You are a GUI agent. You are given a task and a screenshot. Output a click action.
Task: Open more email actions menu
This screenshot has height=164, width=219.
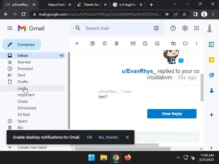[197, 43]
